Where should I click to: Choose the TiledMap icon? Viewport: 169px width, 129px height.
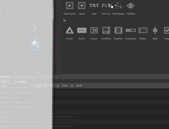[x=131, y=6]
